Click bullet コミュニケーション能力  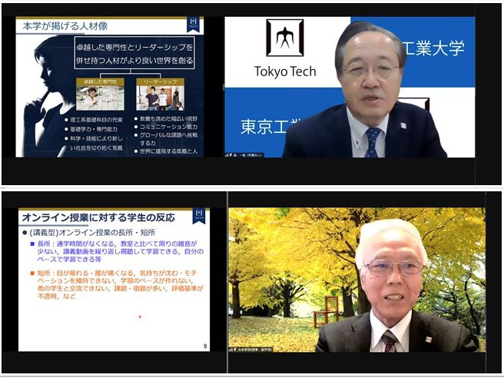166,127
